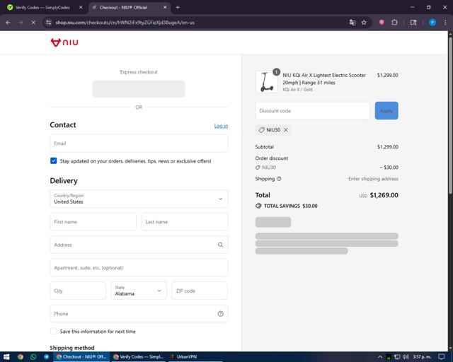Image resolution: width=453 pixels, height=362 pixels.
Task: Open the State dropdown showing Alabama
Action: (139, 291)
